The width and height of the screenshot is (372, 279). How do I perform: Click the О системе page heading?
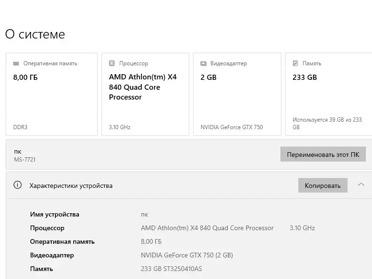pos(35,34)
